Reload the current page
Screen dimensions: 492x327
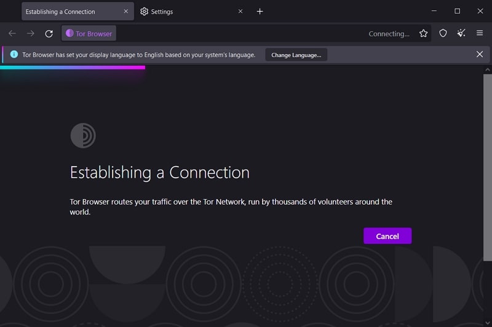click(x=49, y=34)
